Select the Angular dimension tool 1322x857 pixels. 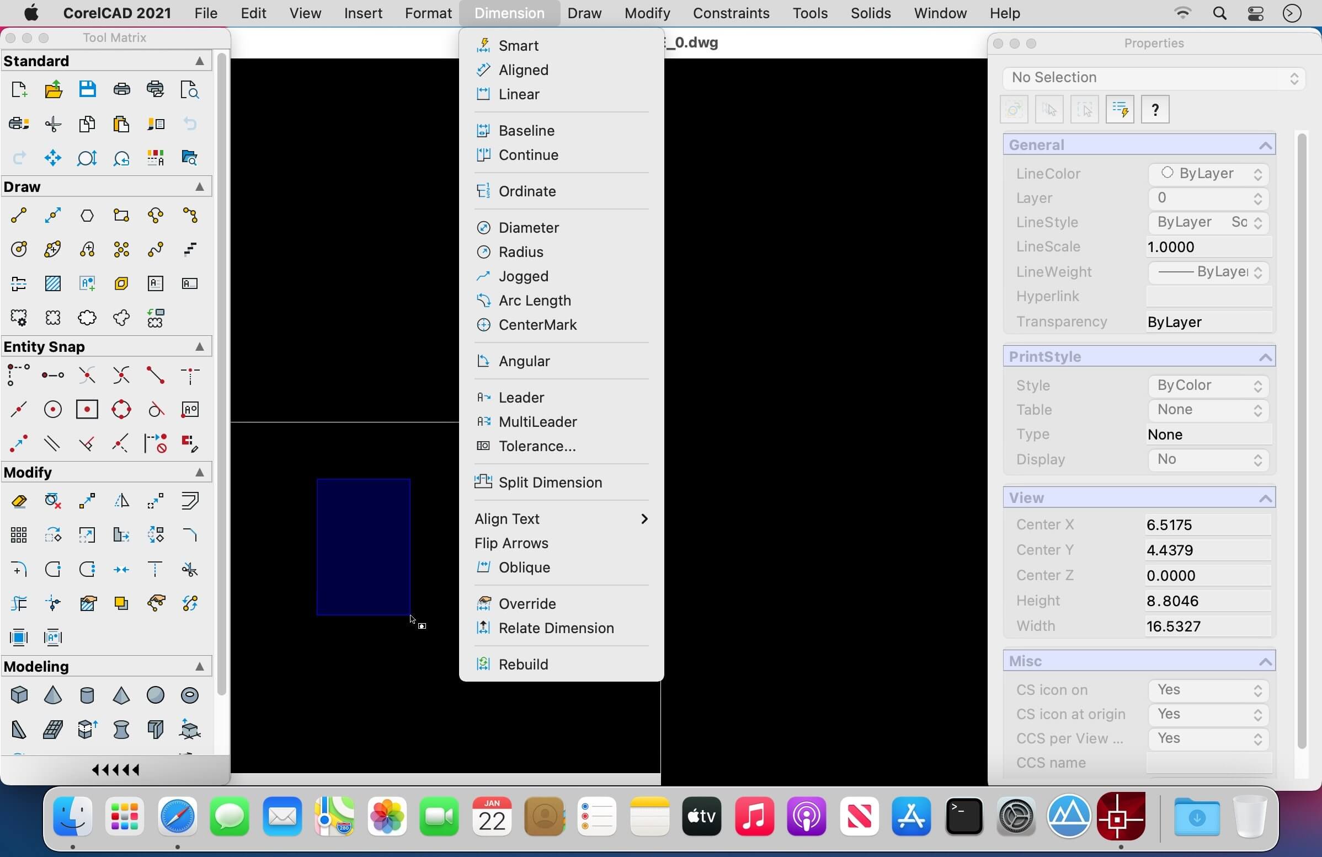point(523,360)
